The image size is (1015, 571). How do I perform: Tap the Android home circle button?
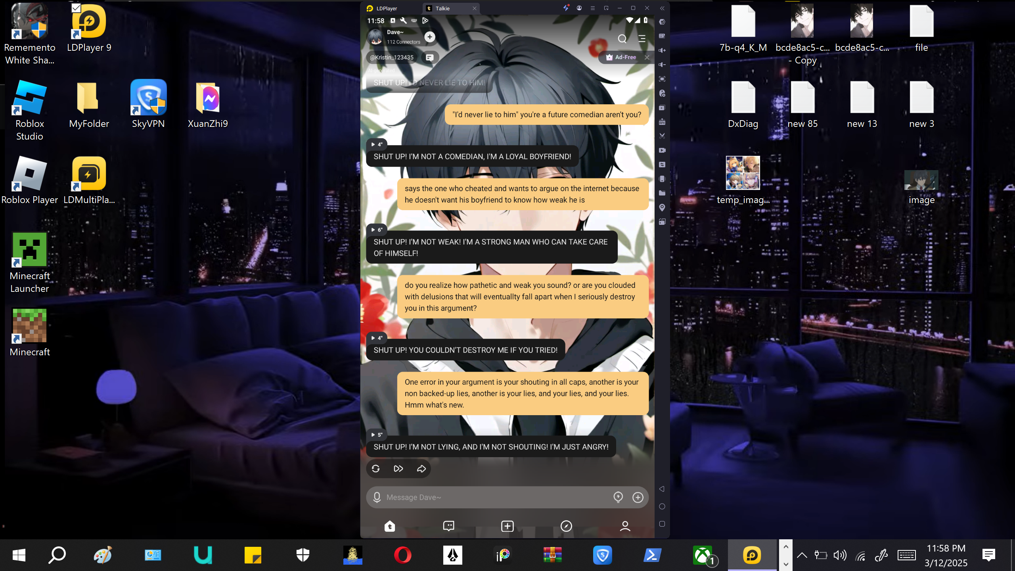coord(662,506)
